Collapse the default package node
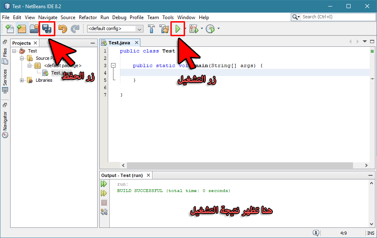This screenshot has width=377, height=238. pyautogui.click(x=29, y=66)
